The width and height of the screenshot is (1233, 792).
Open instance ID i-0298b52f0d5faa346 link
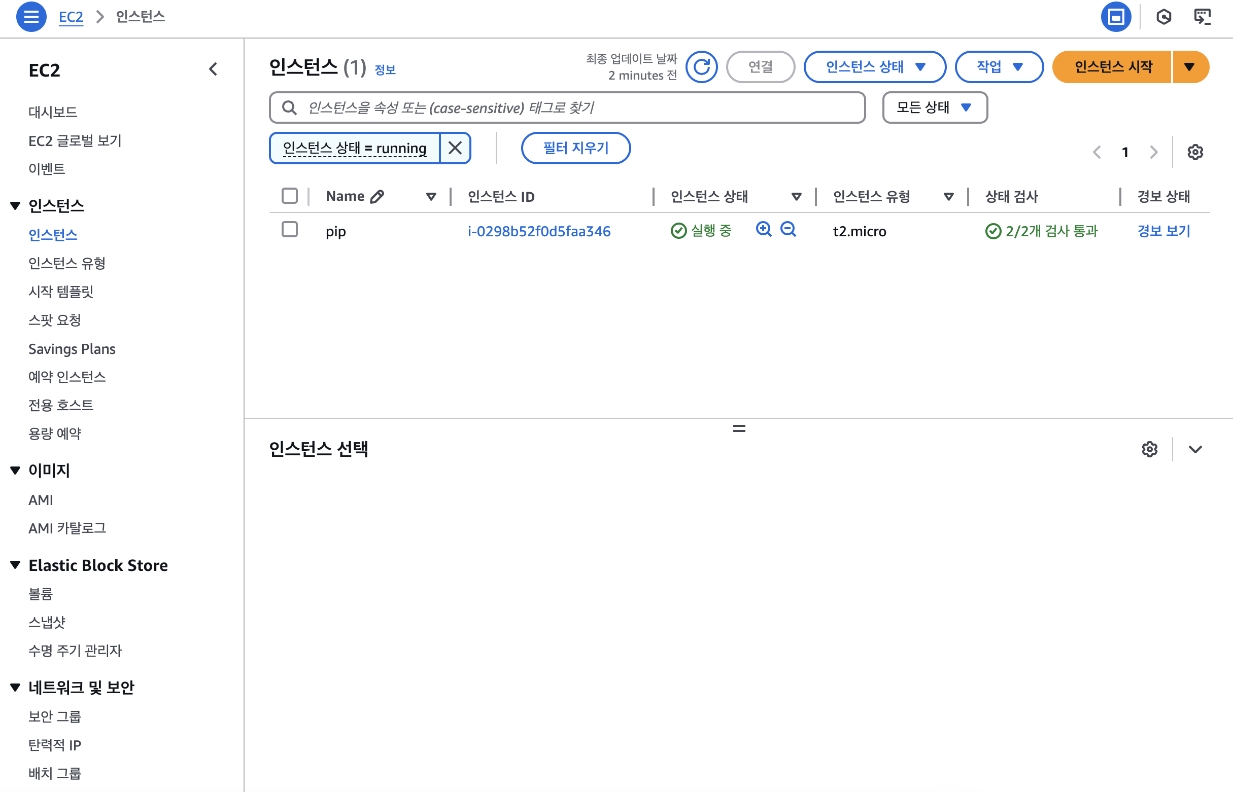(x=539, y=231)
